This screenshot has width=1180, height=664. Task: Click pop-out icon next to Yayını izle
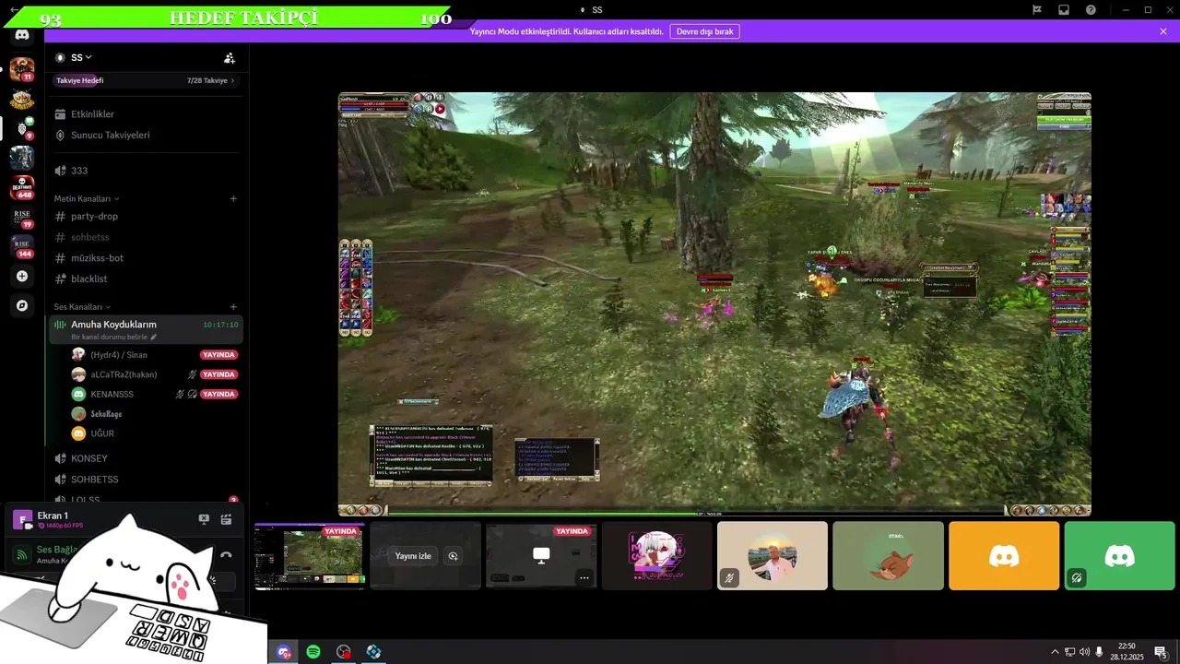coord(453,556)
